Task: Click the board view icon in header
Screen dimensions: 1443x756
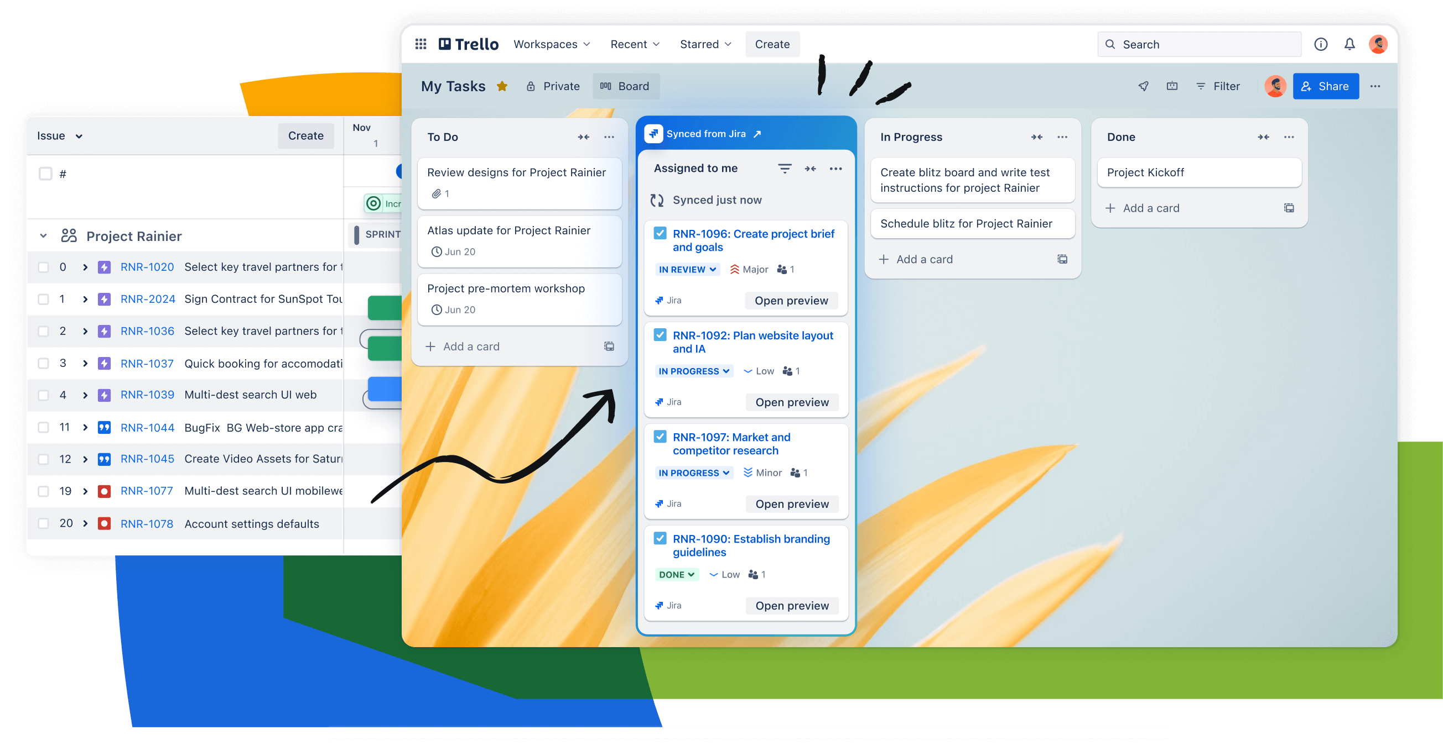Action: (x=606, y=86)
